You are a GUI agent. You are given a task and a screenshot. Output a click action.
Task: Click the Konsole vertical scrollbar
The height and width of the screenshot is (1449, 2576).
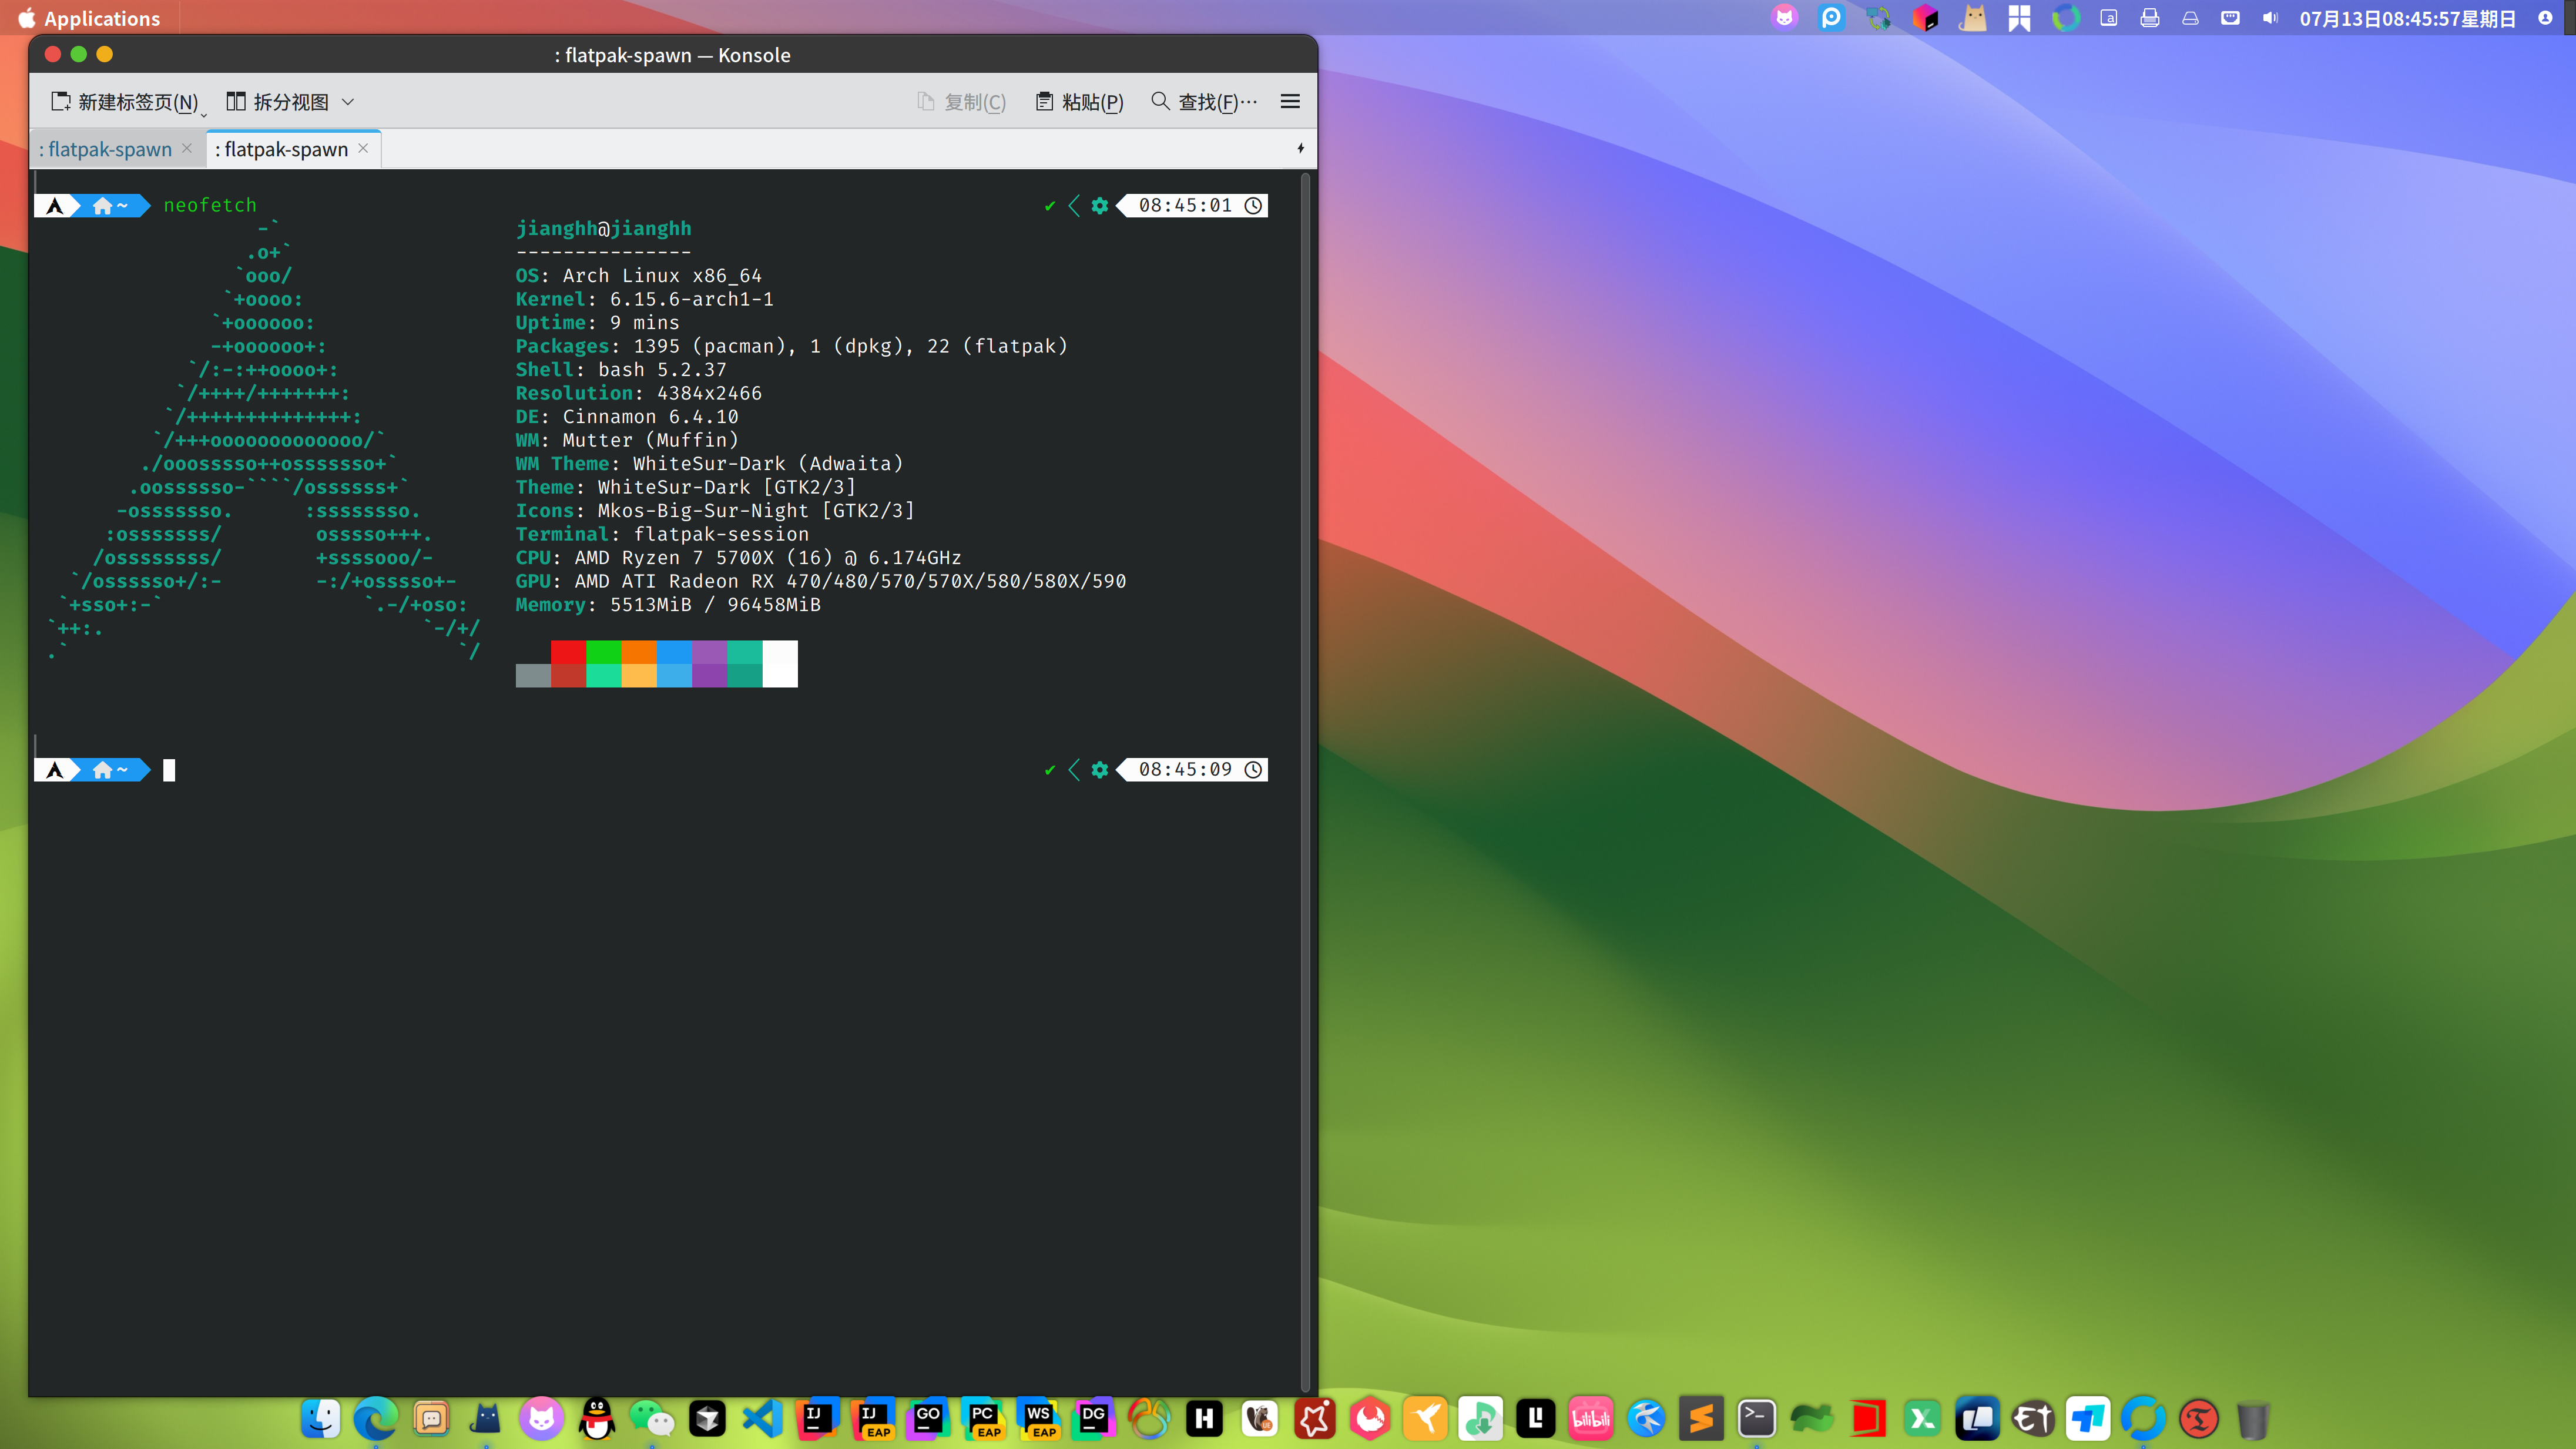1305,782
